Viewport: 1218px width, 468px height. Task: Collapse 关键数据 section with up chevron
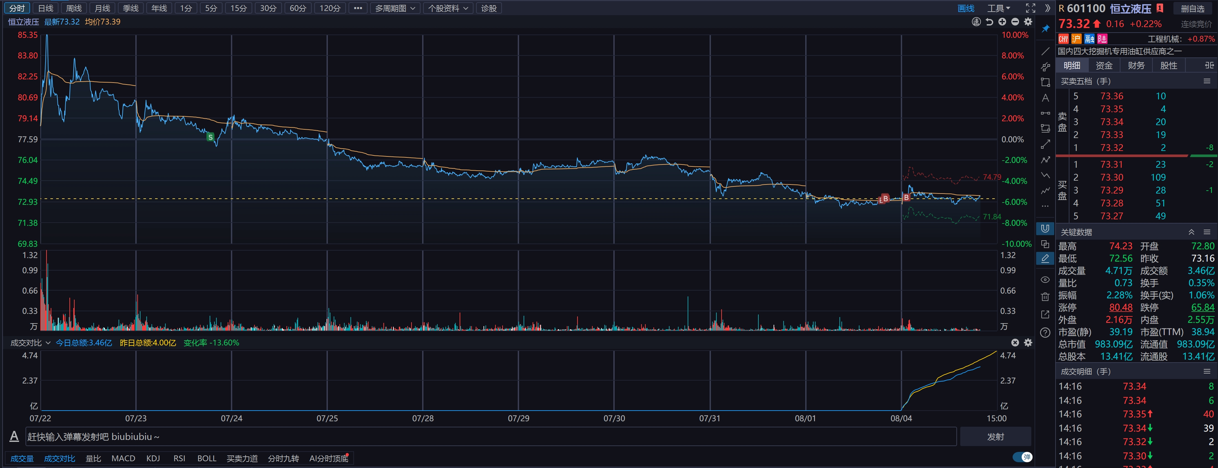(1192, 232)
